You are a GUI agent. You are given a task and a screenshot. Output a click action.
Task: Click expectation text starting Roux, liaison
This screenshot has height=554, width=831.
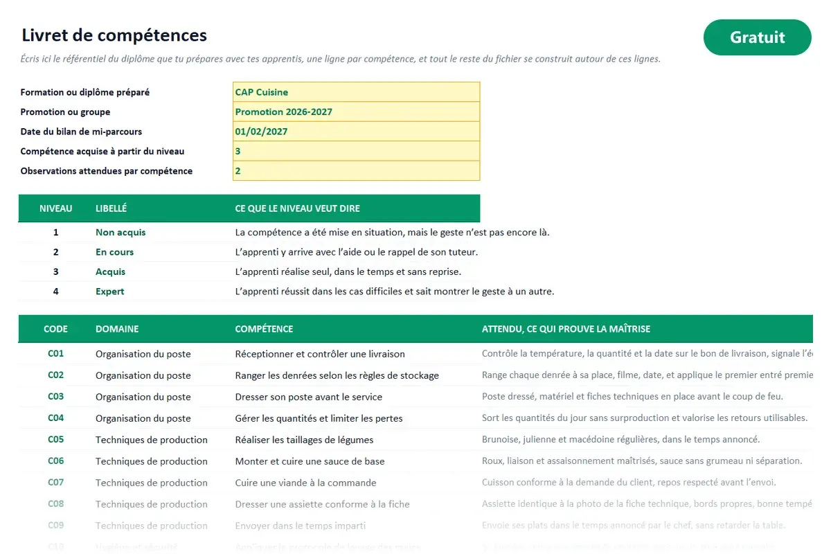642,461
